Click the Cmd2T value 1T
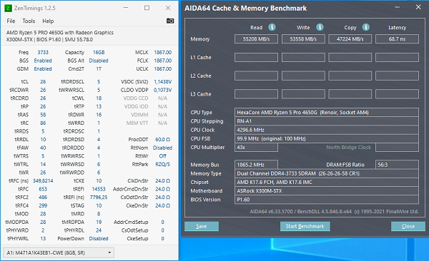429x261 pixels. 99,68
